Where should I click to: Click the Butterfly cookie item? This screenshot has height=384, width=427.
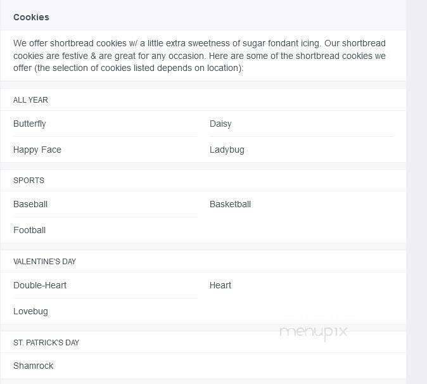[30, 124]
